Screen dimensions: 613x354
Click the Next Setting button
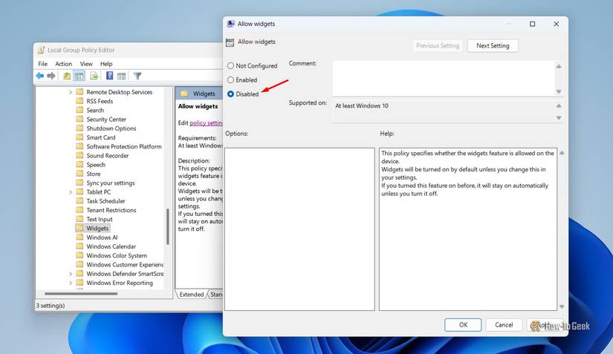point(493,46)
